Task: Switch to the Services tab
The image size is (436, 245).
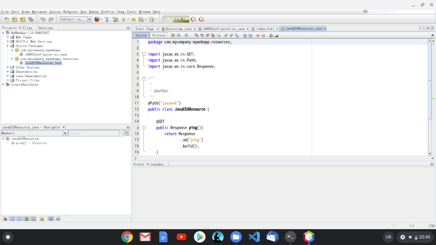Action: (46, 27)
